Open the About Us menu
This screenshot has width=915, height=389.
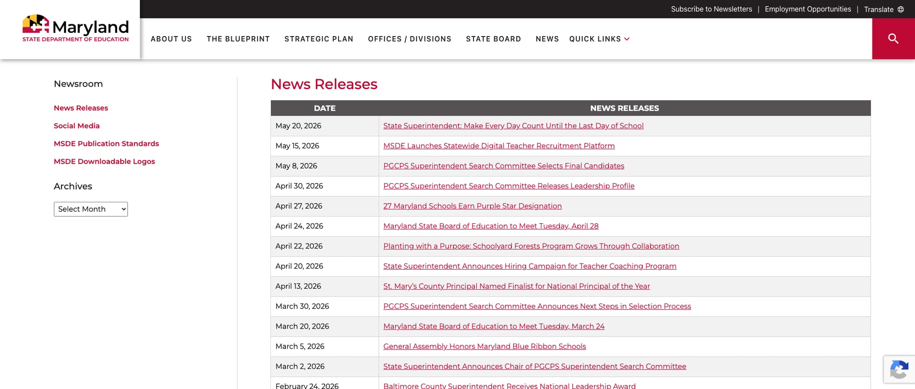pyautogui.click(x=171, y=39)
